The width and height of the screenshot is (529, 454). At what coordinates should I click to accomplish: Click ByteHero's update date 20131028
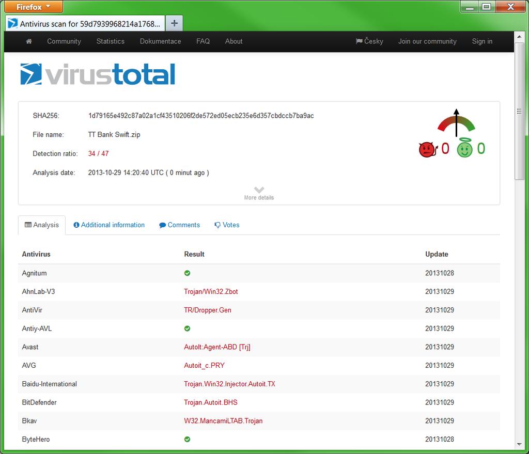point(440,439)
